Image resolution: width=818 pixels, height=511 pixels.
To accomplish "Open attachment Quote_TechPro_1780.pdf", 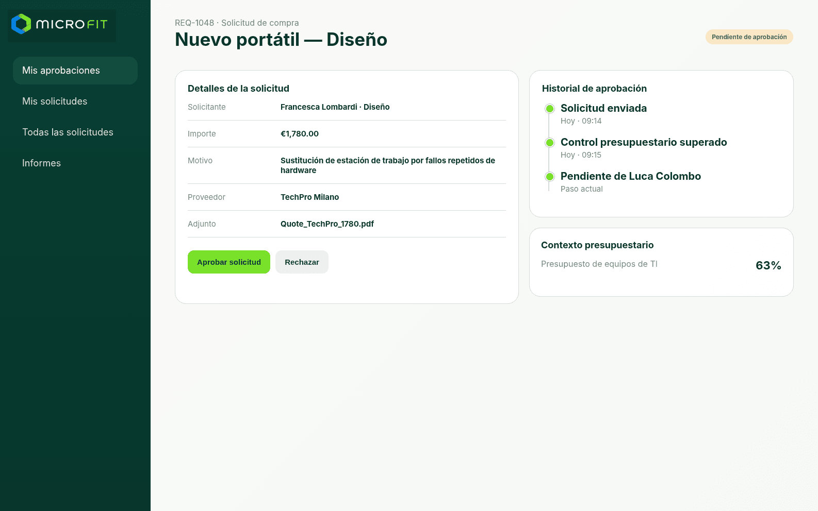I will [x=327, y=224].
